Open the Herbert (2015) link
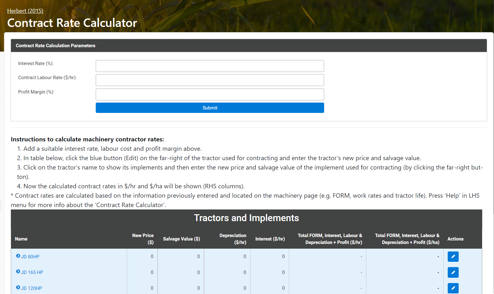This screenshot has width=494, height=294. [x=25, y=11]
